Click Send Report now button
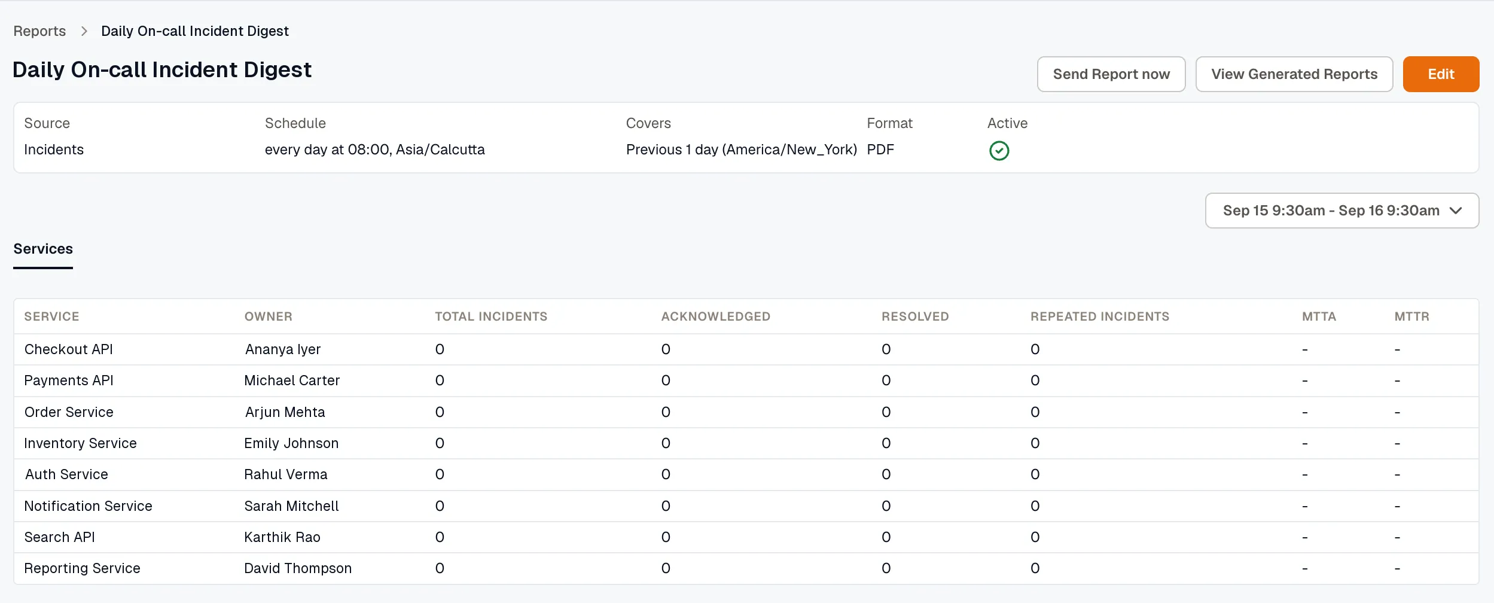1494x603 pixels. click(x=1111, y=74)
